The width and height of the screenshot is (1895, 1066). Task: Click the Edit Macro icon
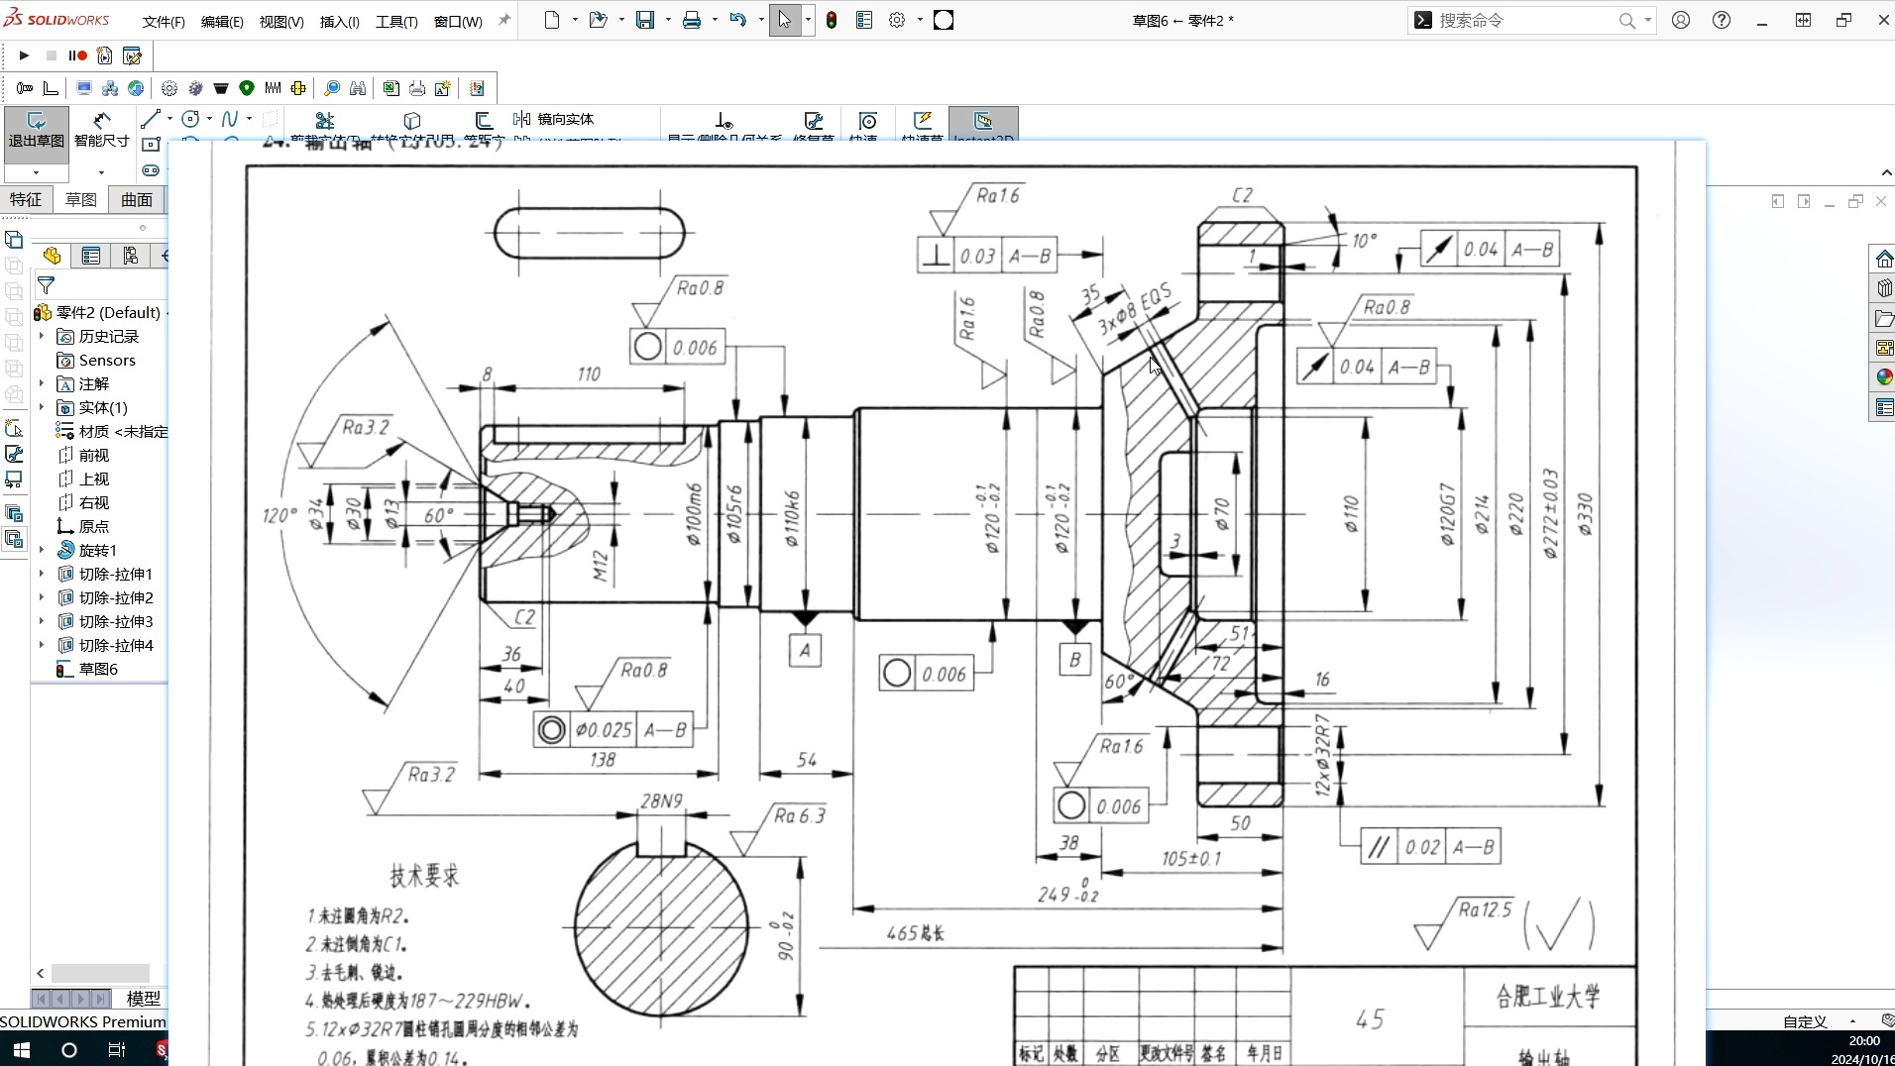click(x=132, y=55)
